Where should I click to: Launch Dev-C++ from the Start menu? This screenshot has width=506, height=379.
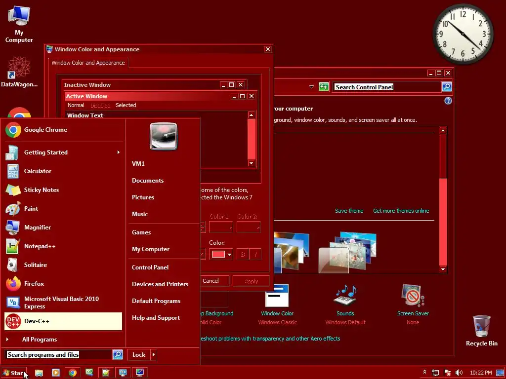click(63, 321)
